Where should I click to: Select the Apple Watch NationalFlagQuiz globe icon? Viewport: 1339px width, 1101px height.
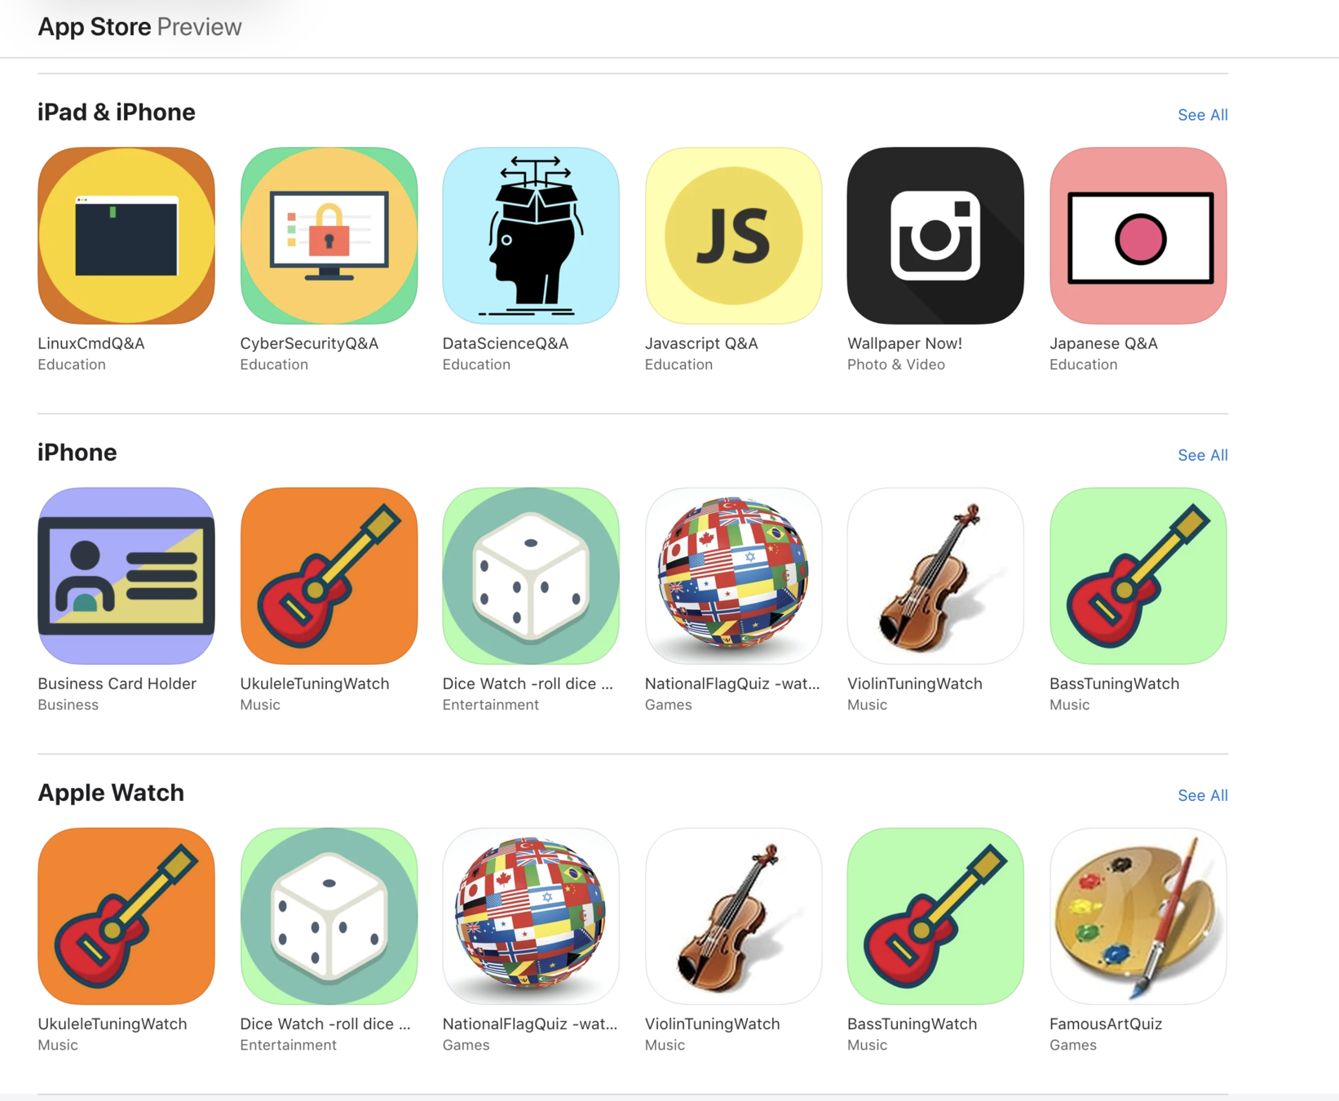pyautogui.click(x=531, y=916)
